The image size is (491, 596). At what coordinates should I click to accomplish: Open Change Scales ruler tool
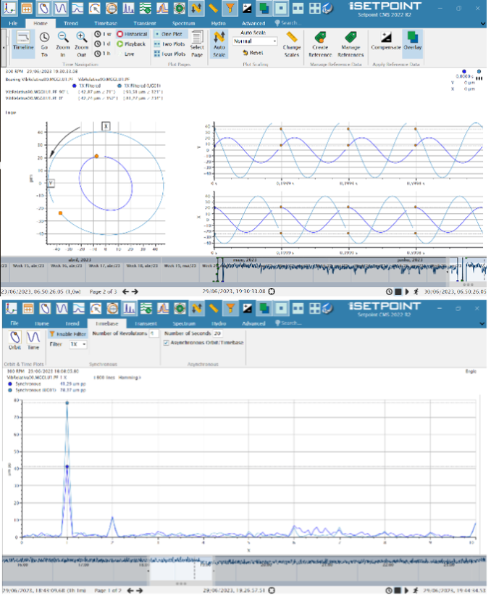tap(291, 38)
